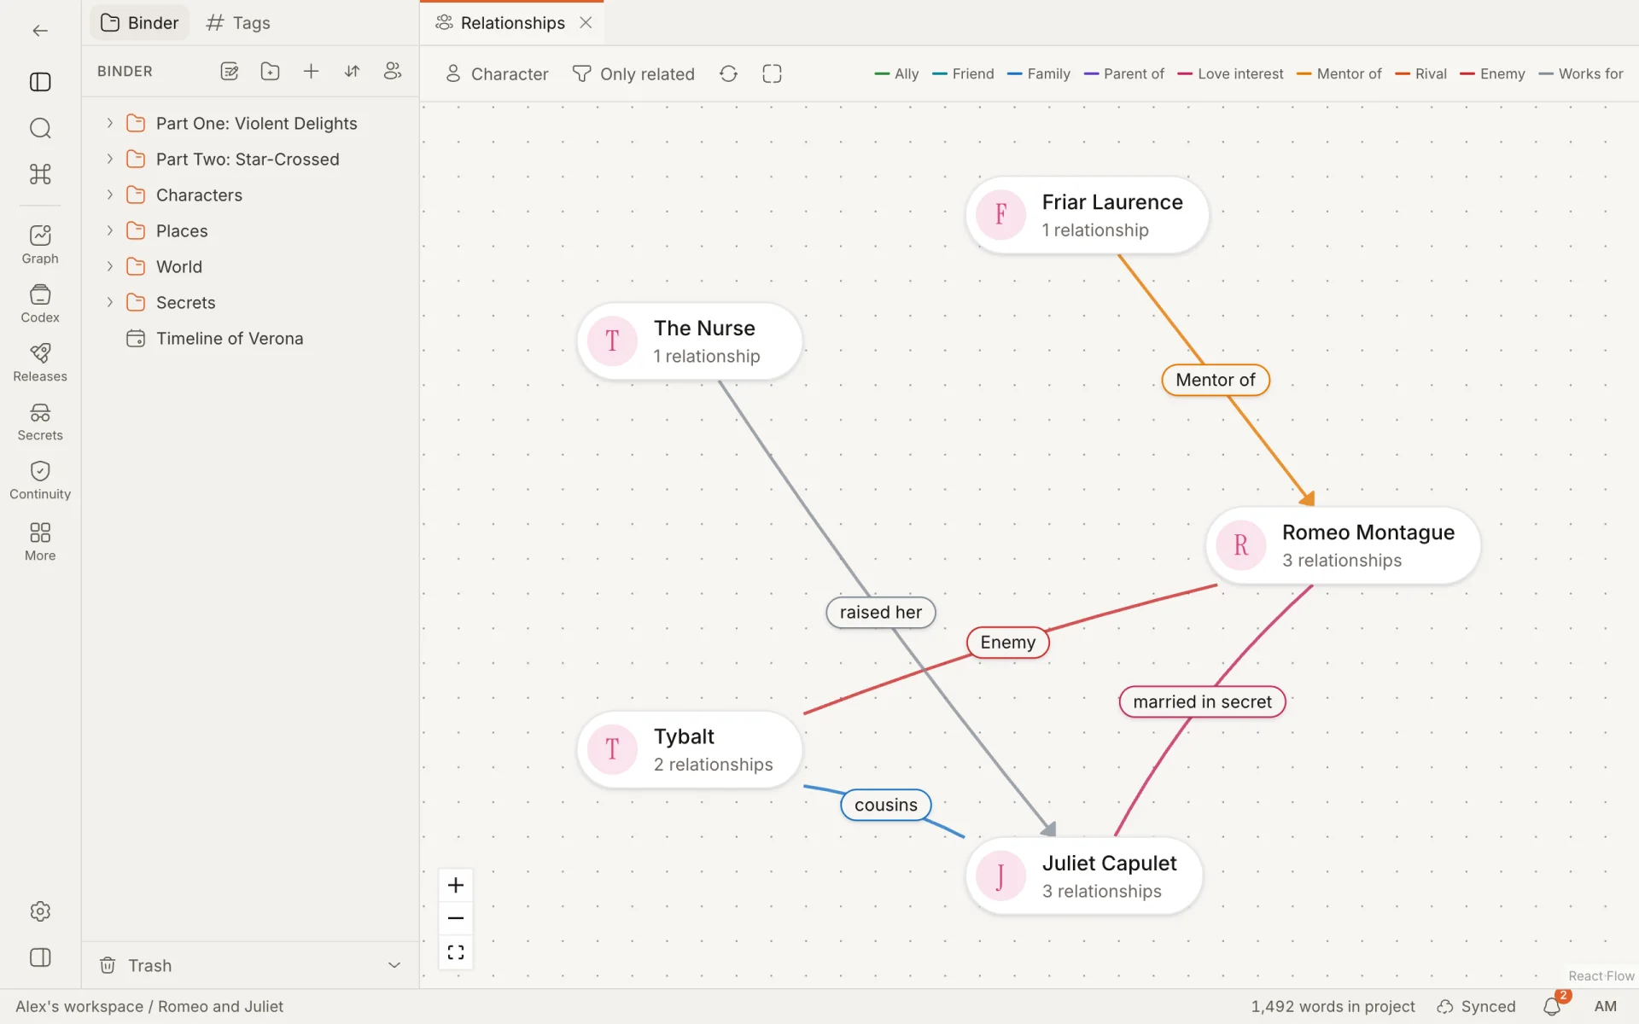Expand the Secrets folder in binder

(x=109, y=303)
